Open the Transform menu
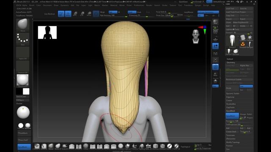 (x=188, y=5)
